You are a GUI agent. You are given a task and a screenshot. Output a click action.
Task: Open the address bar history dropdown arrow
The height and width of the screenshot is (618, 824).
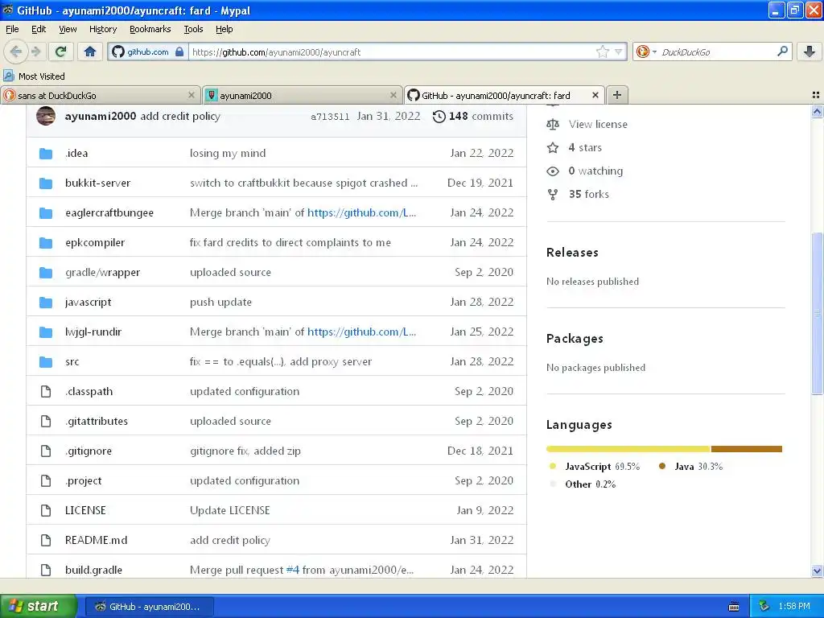pos(619,51)
